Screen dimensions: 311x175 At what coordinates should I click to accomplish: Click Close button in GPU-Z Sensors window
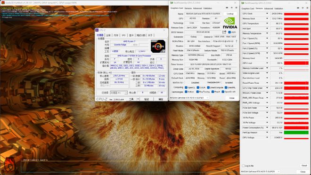303,172
